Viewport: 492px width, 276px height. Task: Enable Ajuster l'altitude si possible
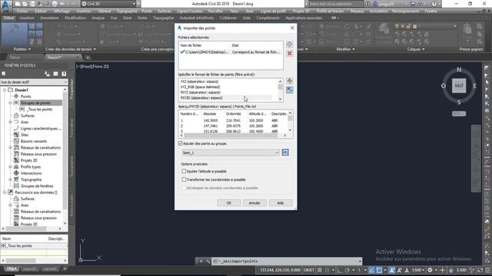click(x=184, y=171)
